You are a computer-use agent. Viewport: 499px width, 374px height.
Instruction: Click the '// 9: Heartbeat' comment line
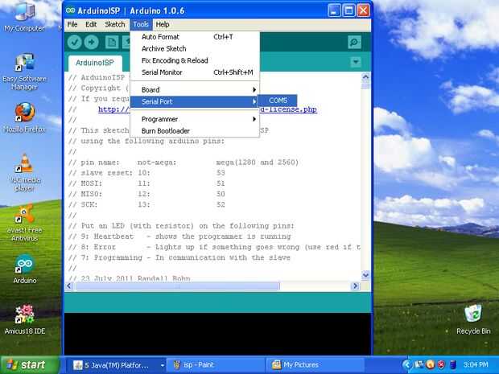coord(179,236)
